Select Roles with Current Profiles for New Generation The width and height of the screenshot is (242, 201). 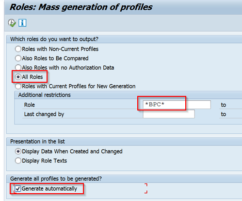pyautogui.click(x=18, y=86)
